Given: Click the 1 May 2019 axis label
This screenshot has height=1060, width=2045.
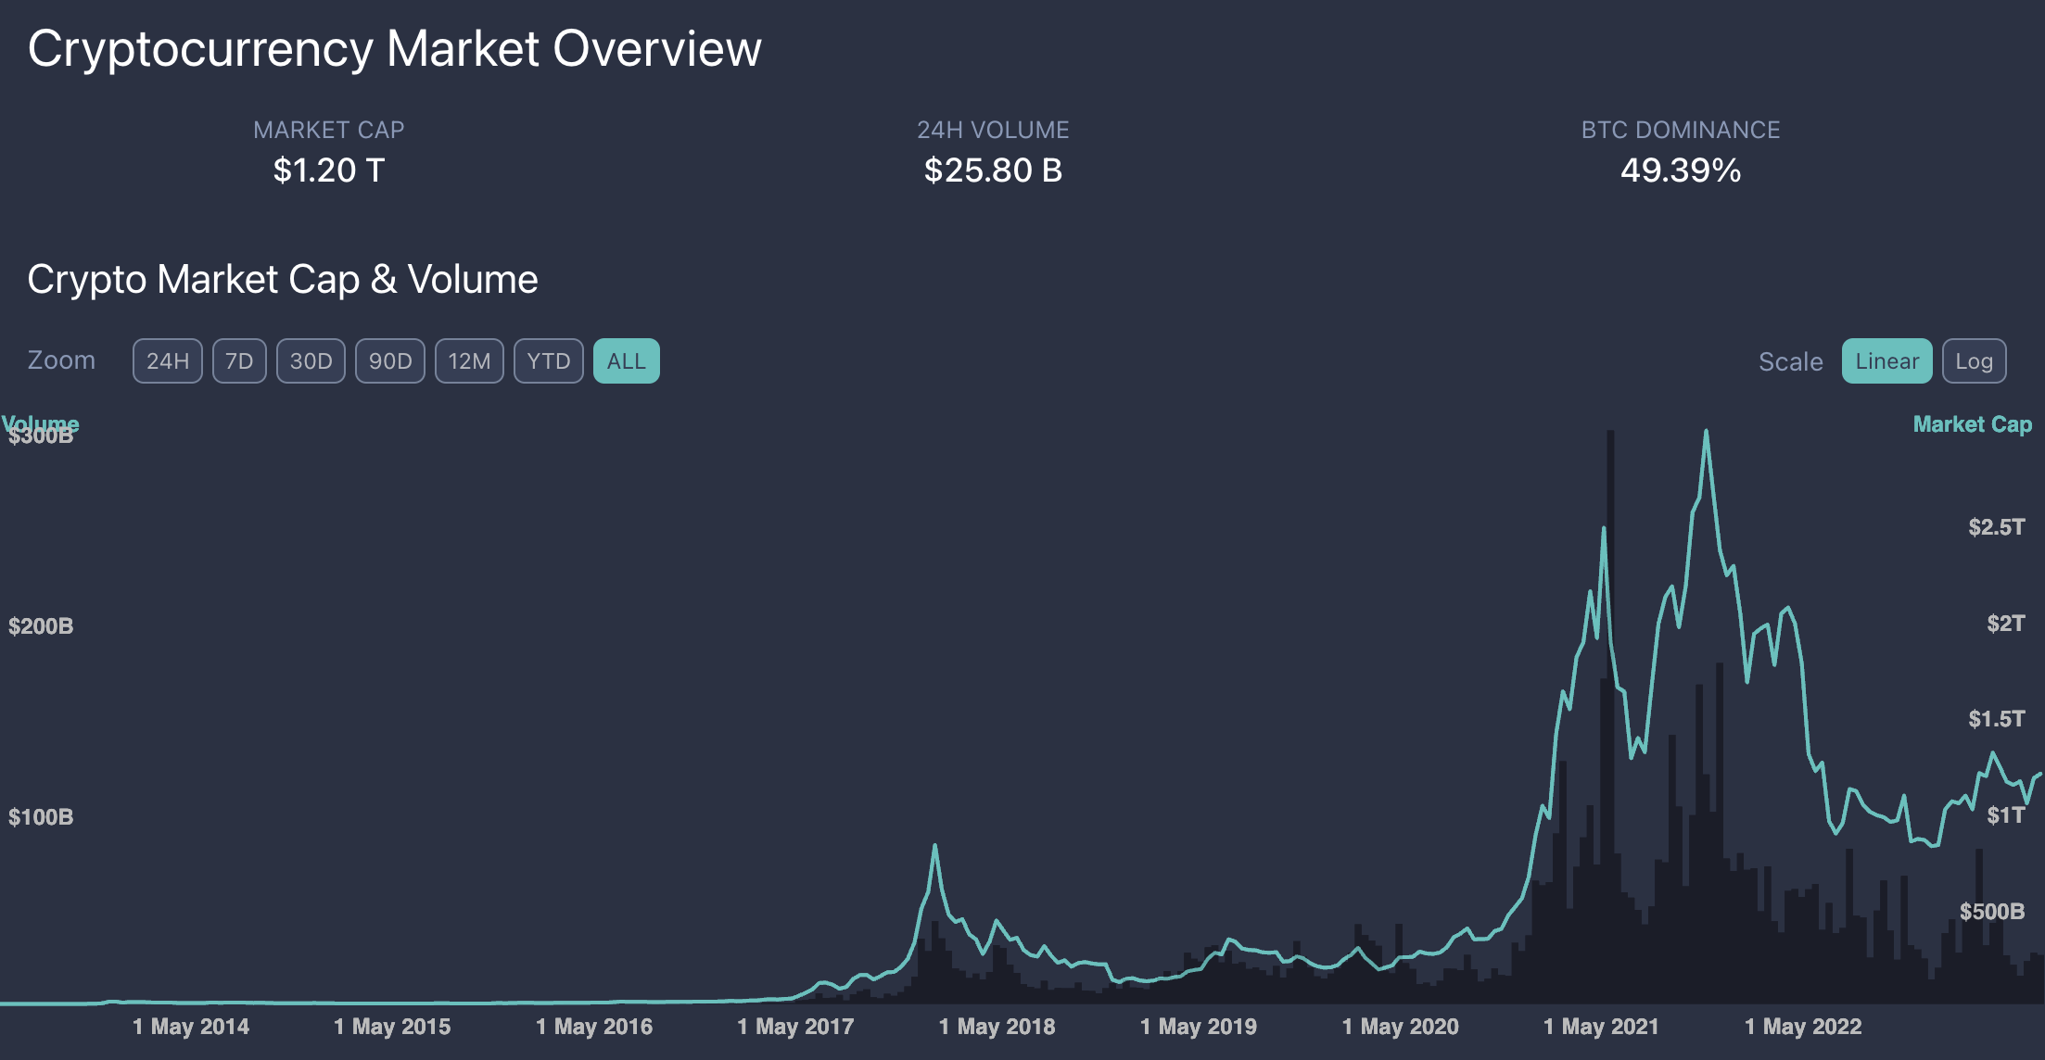Looking at the screenshot, I should tap(1199, 1027).
